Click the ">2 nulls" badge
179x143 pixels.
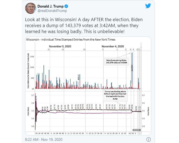(x=136, y=129)
